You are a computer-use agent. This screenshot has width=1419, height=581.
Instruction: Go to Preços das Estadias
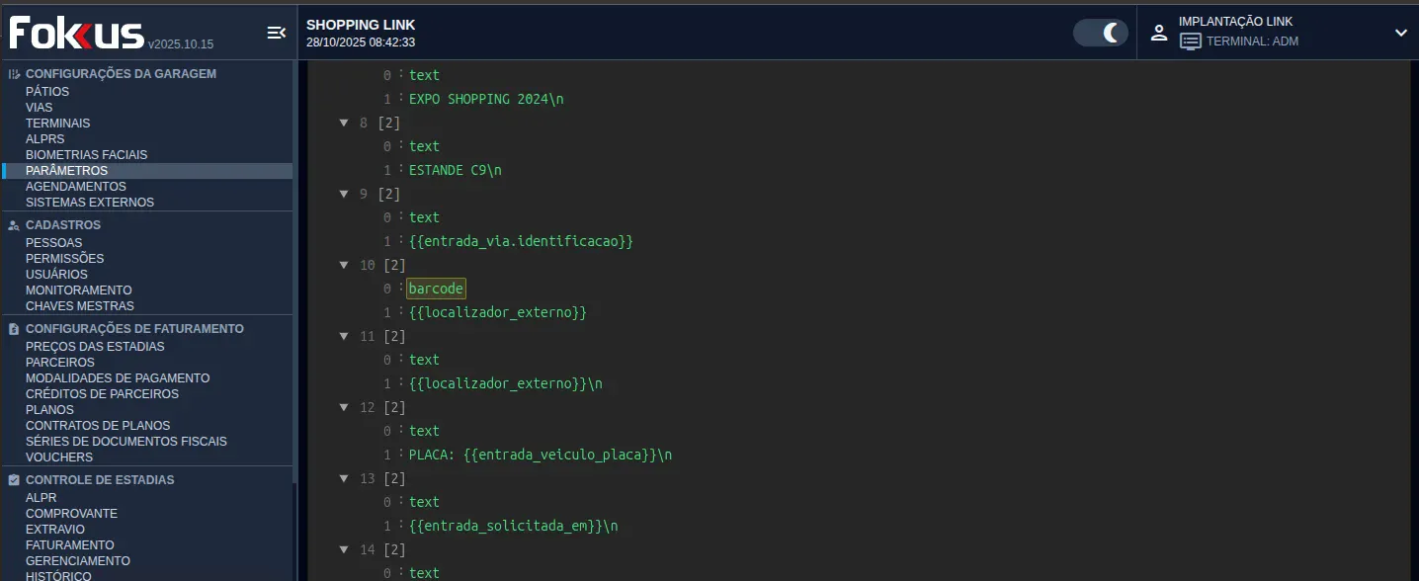[x=95, y=347]
